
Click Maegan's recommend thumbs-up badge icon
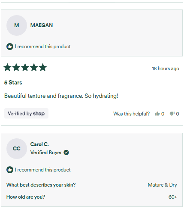coord(10,47)
